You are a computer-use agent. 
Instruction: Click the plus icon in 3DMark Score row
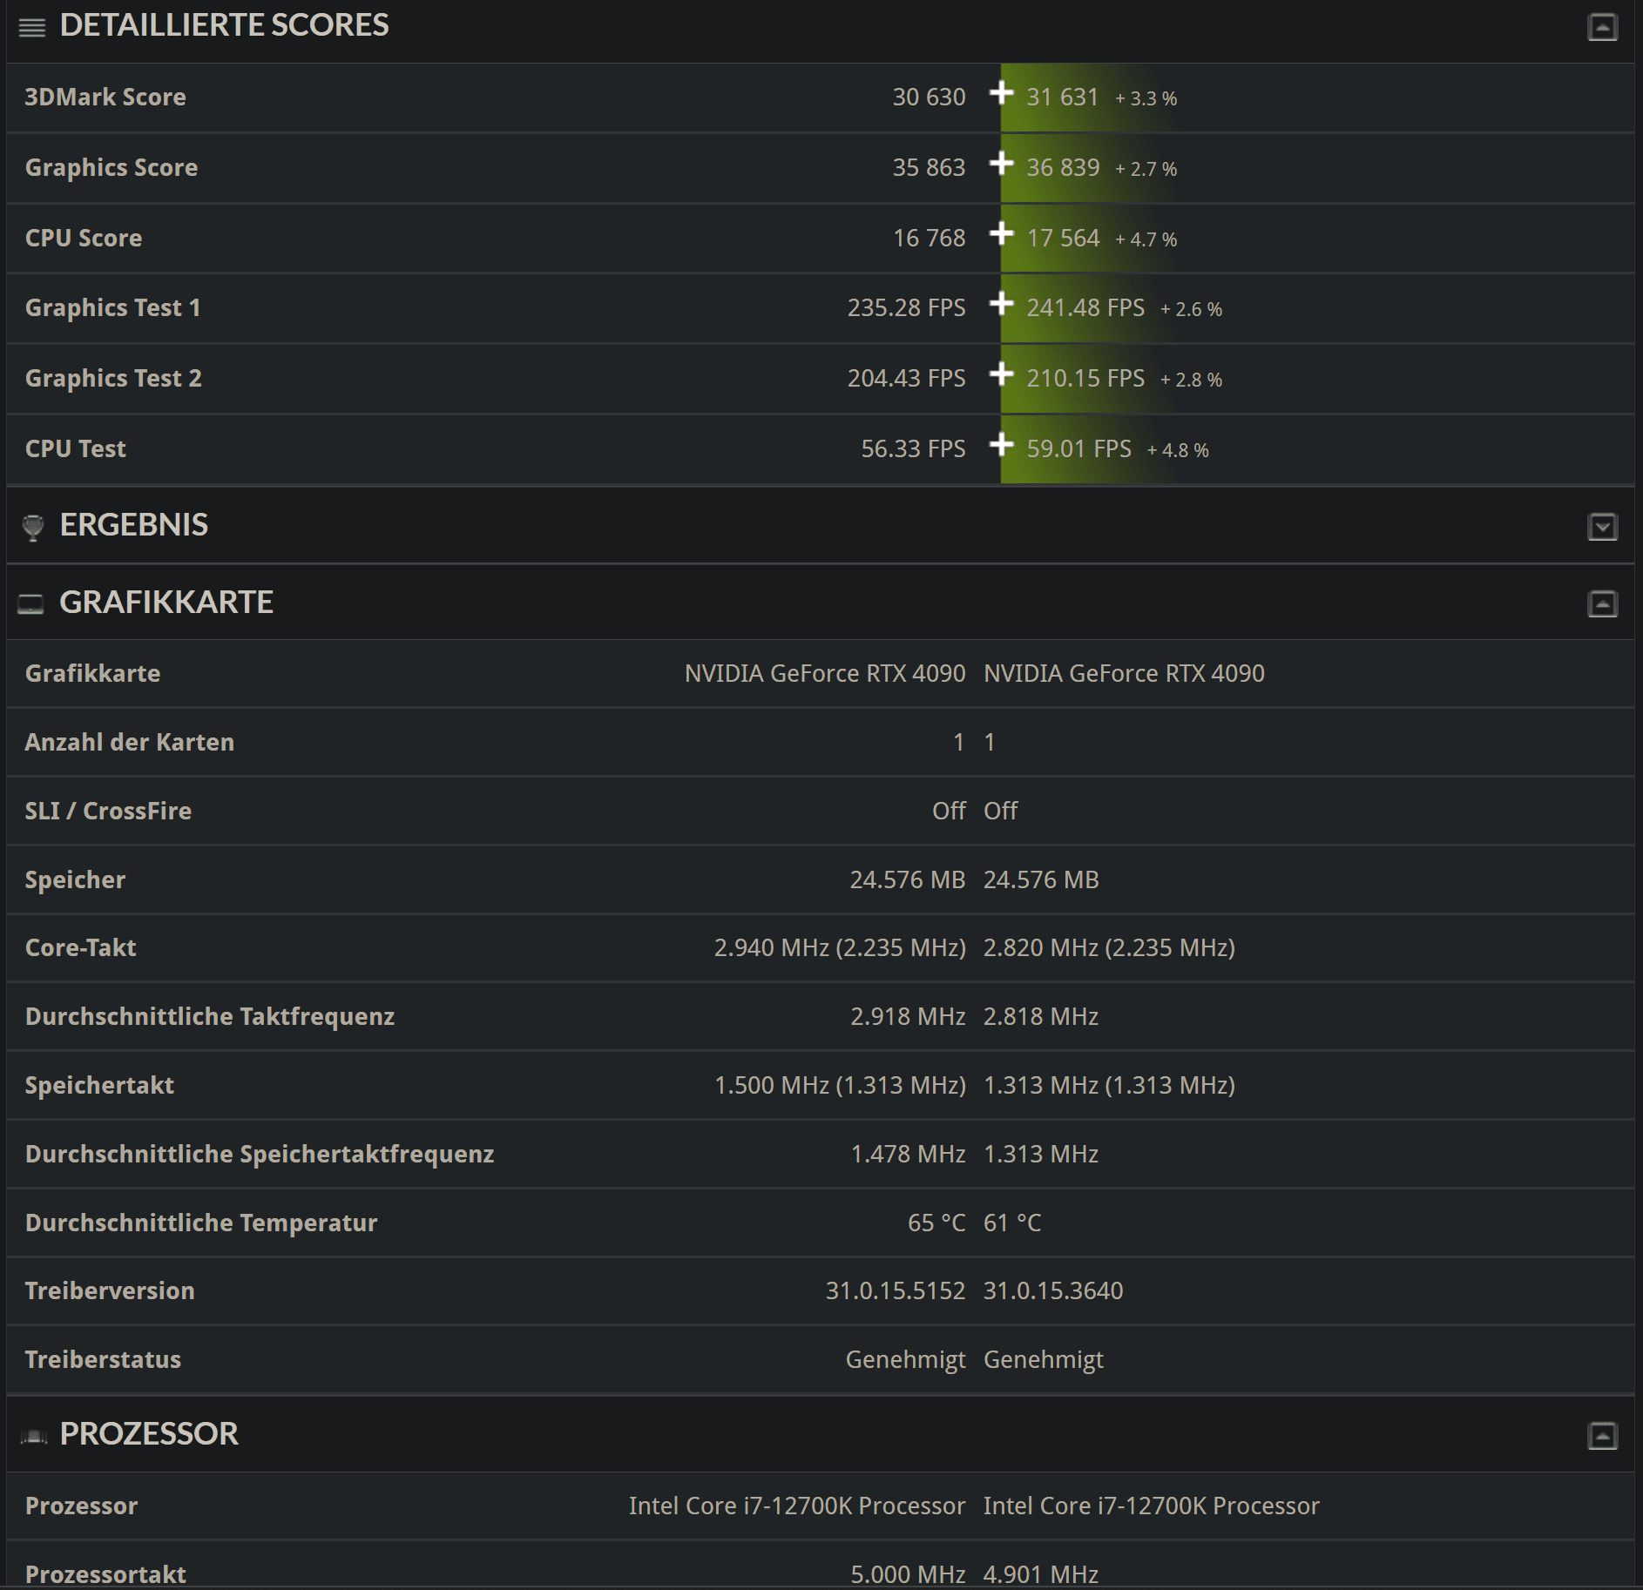(x=1002, y=92)
